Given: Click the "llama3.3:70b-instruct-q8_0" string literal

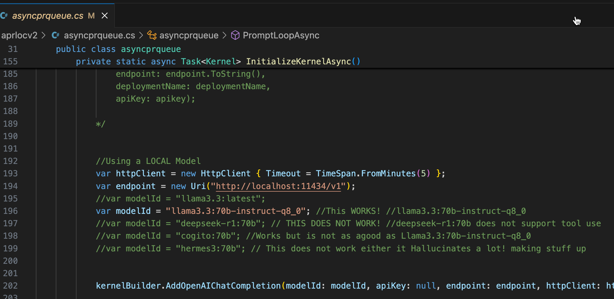Looking at the screenshot, I should (235, 211).
